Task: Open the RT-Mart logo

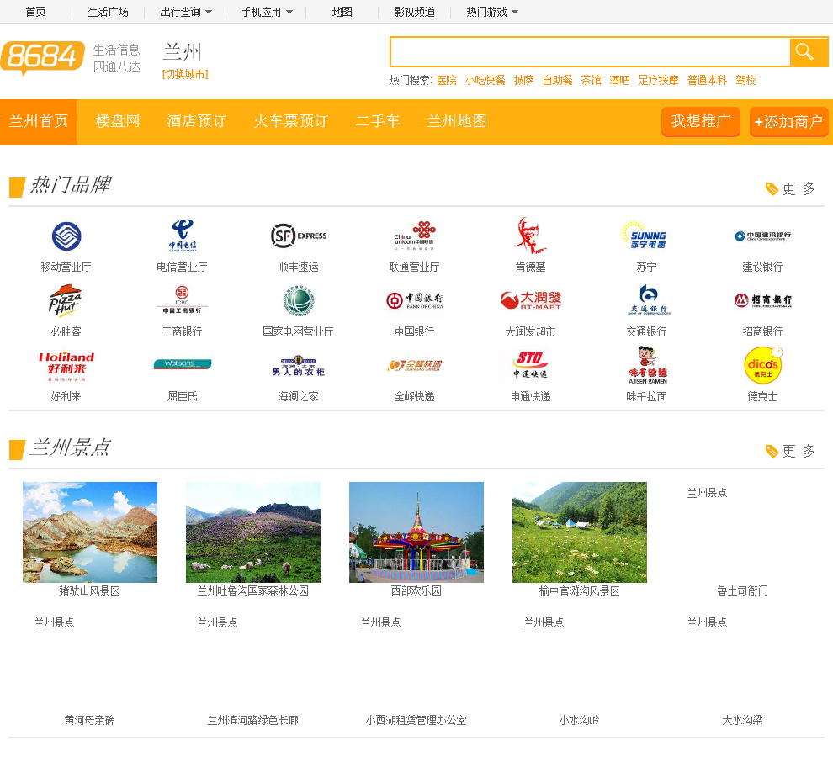Action: tap(530, 300)
